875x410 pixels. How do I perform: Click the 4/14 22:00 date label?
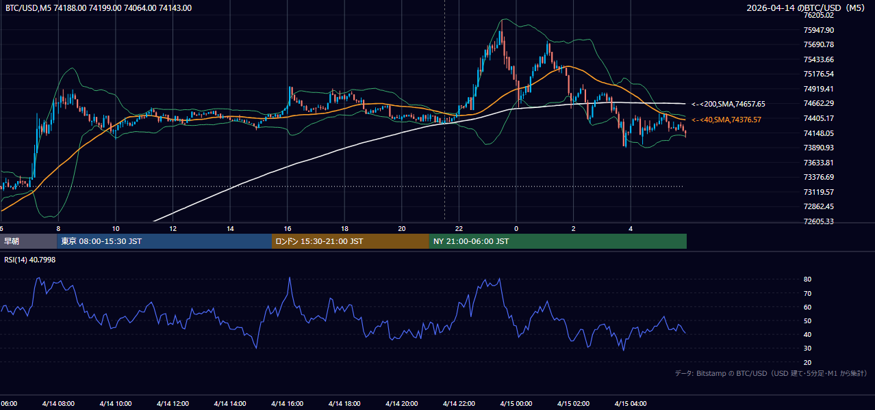[x=459, y=403]
